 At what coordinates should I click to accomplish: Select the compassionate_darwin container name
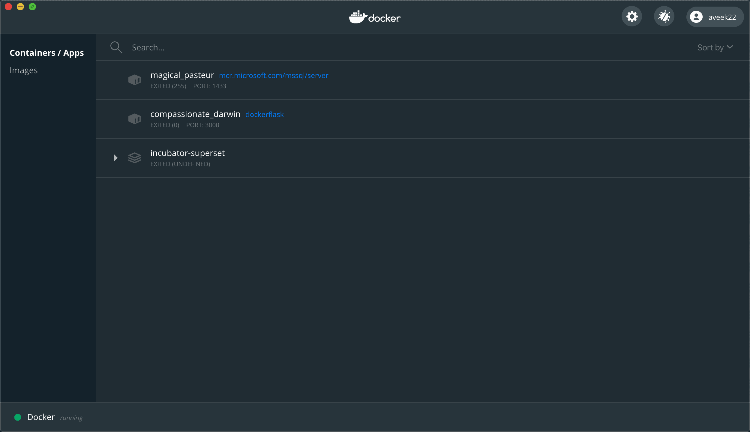point(195,114)
